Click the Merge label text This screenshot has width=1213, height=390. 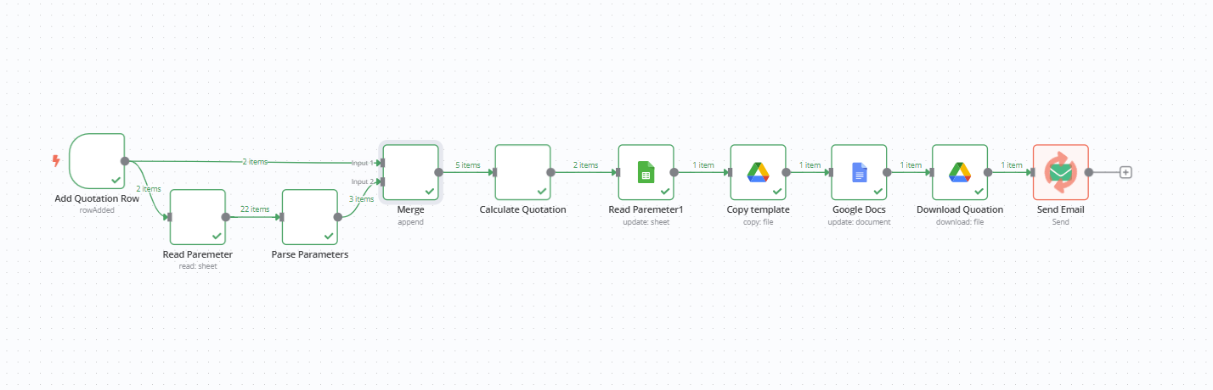click(411, 209)
